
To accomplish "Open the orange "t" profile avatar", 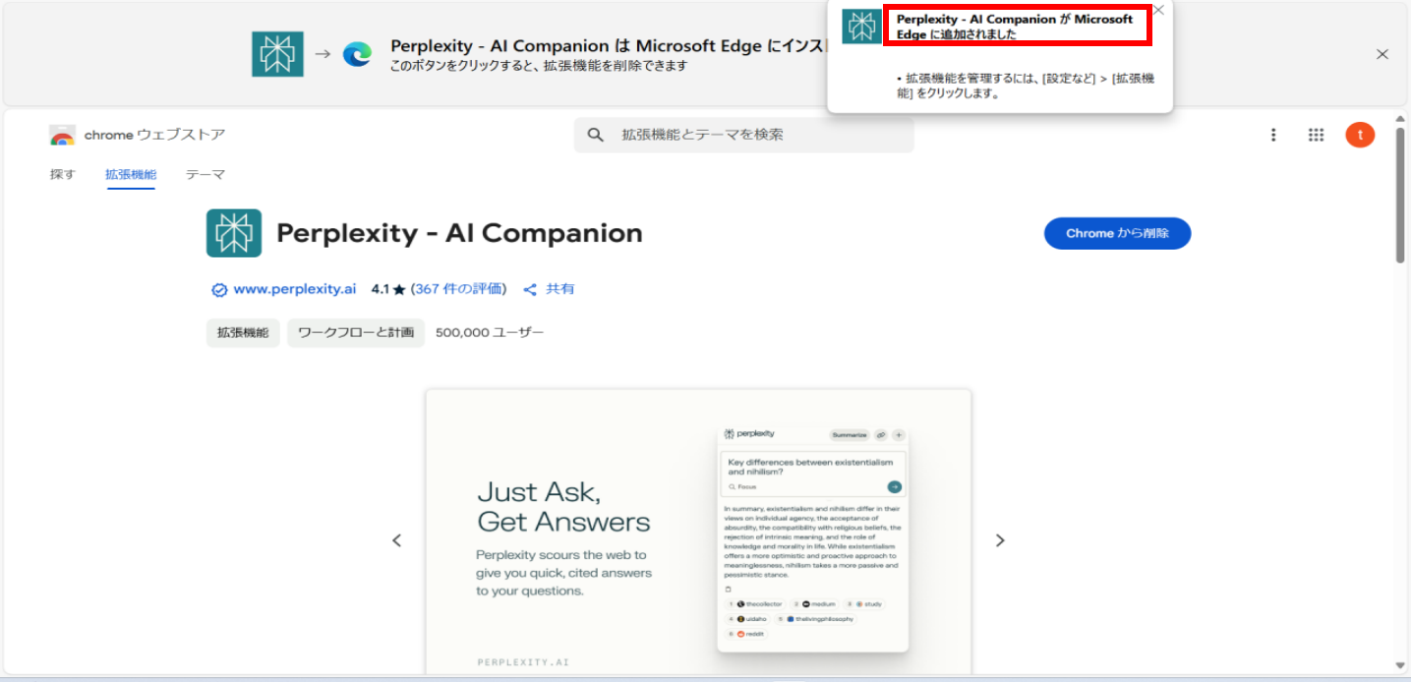I will [x=1360, y=136].
